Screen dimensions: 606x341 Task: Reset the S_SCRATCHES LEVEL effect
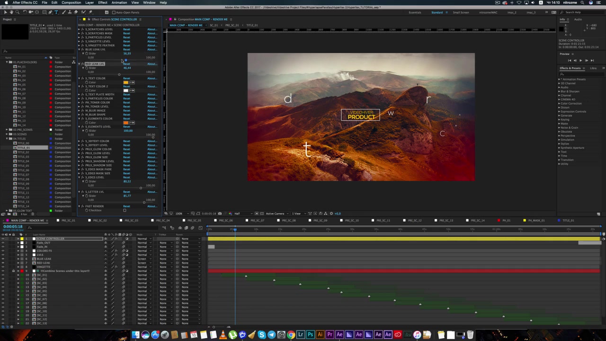click(x=126, y=29)
